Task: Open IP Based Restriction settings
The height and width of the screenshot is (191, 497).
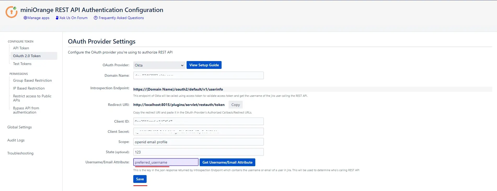Action: [x=29, y=88]
